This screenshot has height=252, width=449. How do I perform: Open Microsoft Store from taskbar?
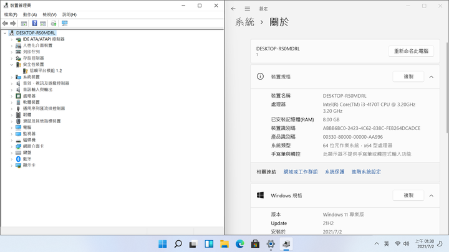point(255,244)
